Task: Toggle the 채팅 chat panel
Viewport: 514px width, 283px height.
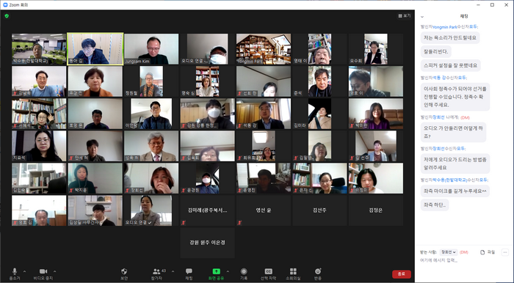Action: point(189,274)
